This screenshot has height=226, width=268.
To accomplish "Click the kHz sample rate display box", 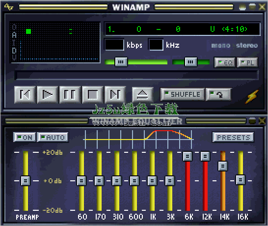I will (x=156, y=45).
